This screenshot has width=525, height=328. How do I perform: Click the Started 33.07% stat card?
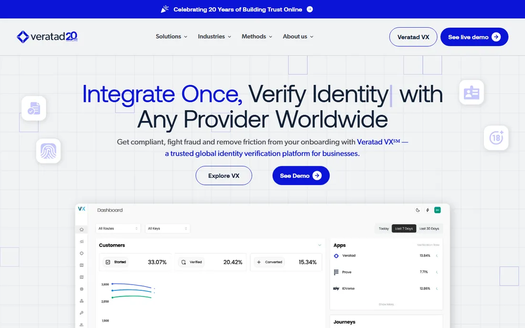[135, 262]
